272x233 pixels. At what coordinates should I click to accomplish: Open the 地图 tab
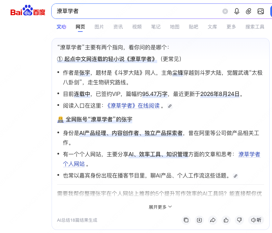(x=175, y=27)
